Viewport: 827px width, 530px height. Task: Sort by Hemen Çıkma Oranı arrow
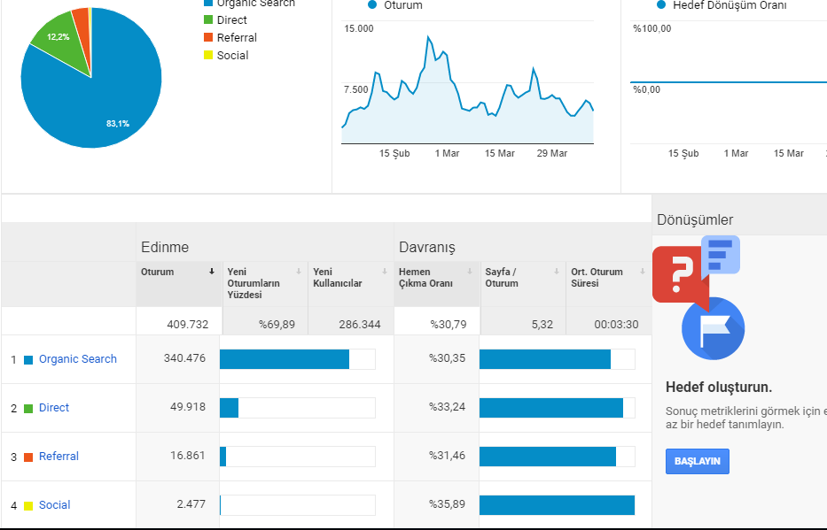tap(470, 272)
